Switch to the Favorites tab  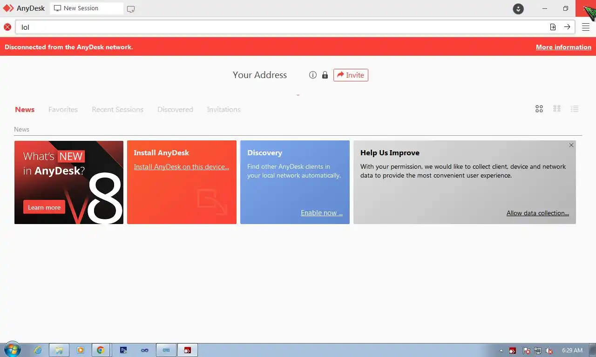pos(63,109)
